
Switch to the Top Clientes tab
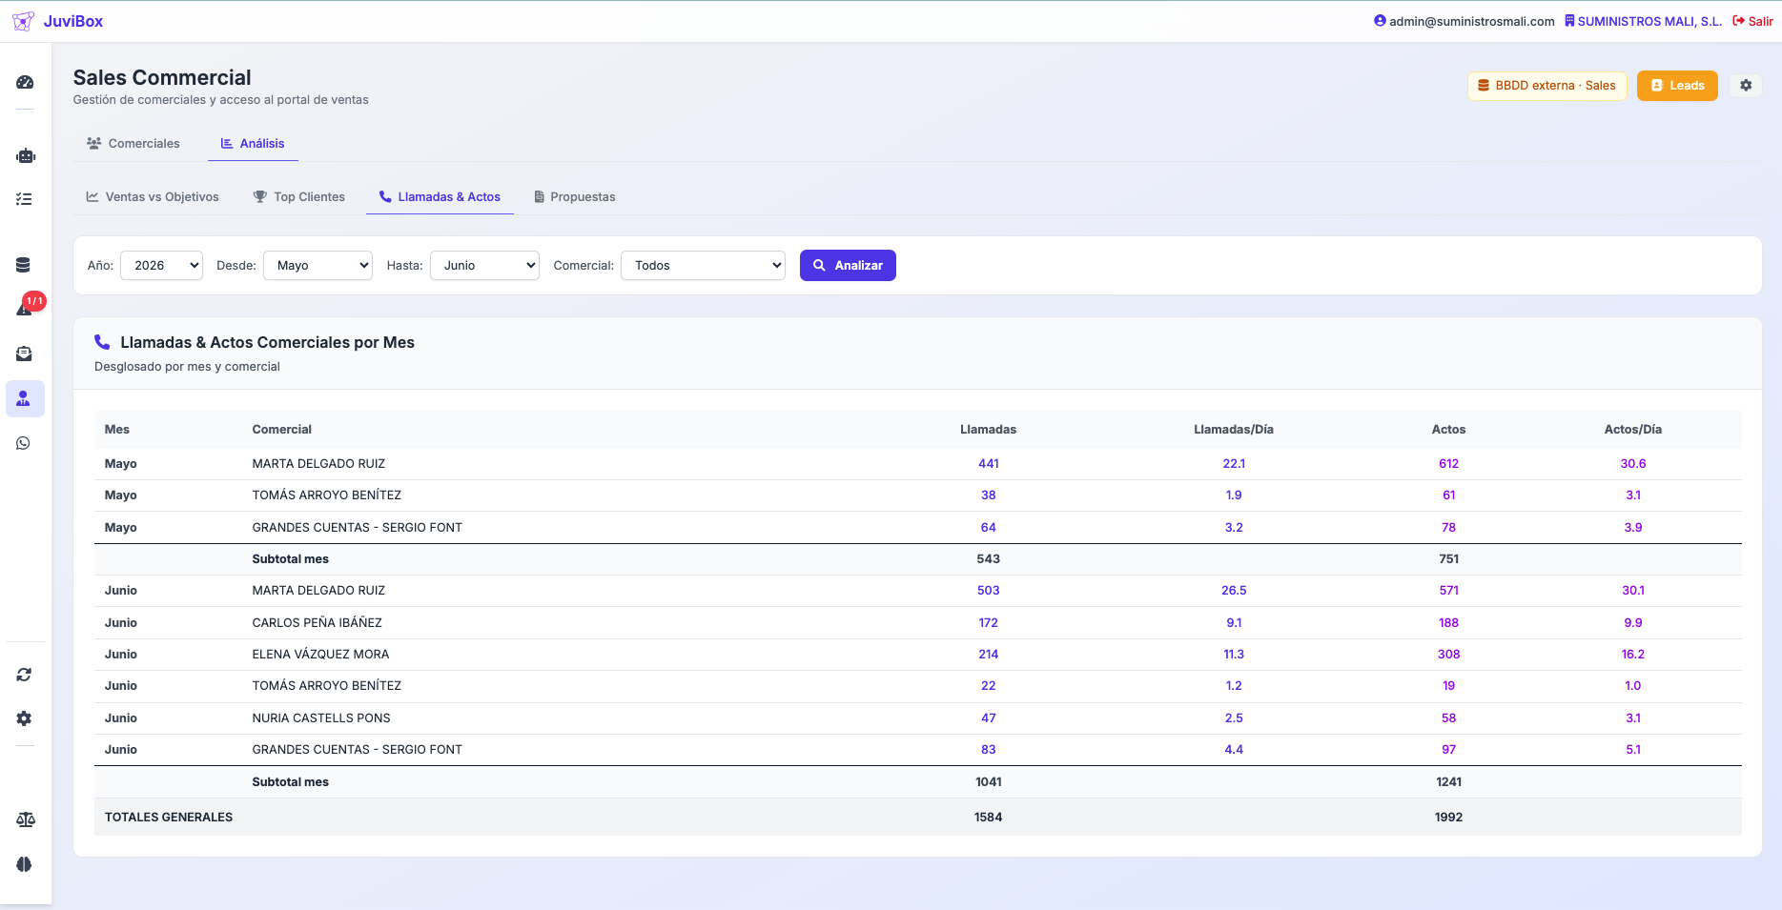(299, 197)
